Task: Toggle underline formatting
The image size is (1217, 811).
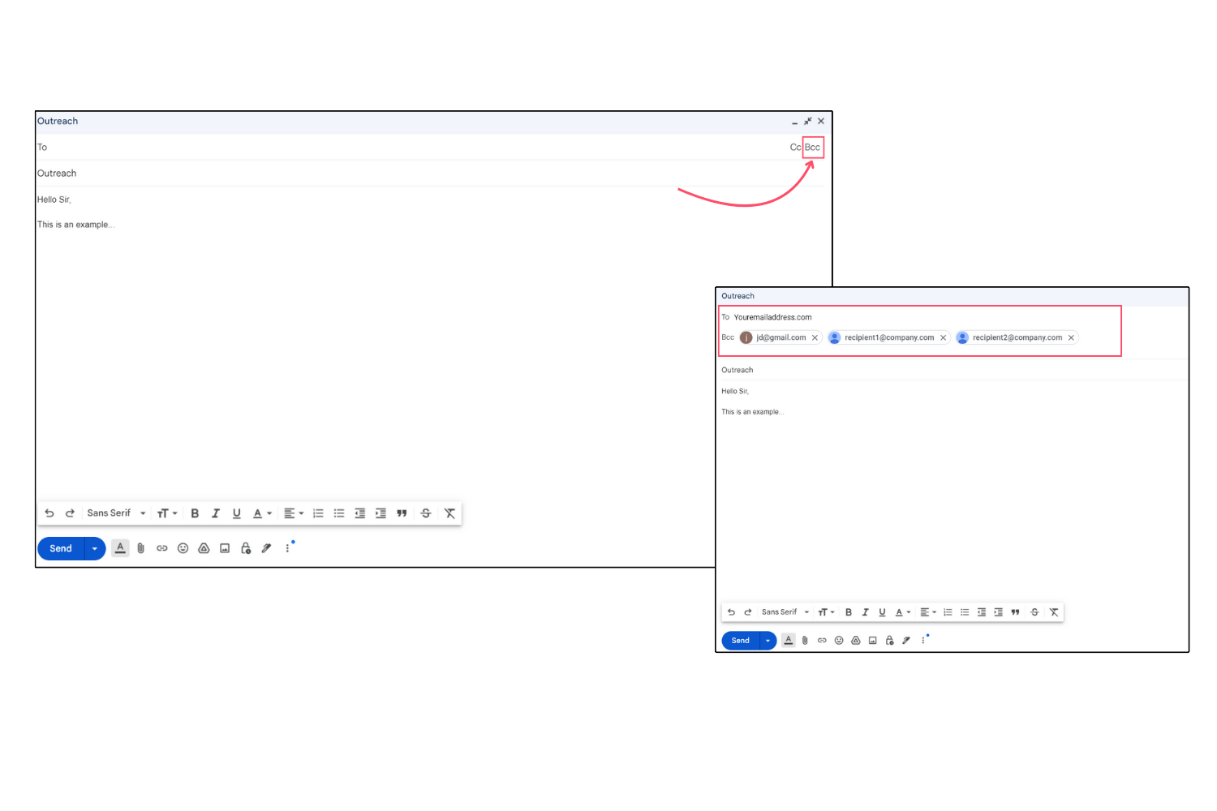Action: click(x=236, y=513)
